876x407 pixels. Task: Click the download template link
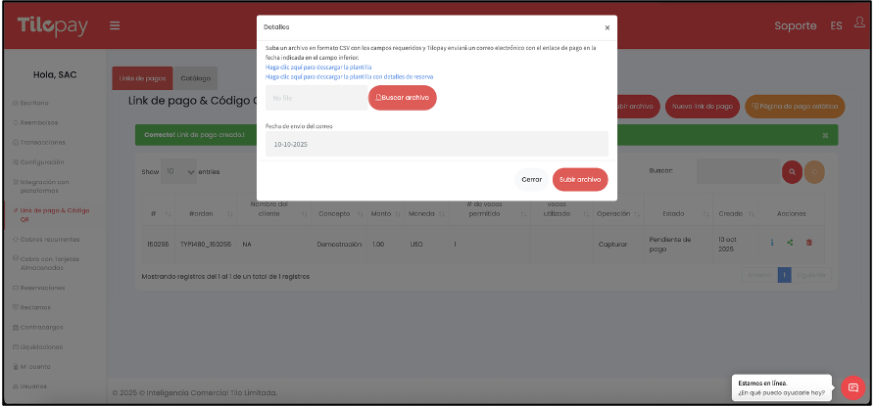[318, 68]
